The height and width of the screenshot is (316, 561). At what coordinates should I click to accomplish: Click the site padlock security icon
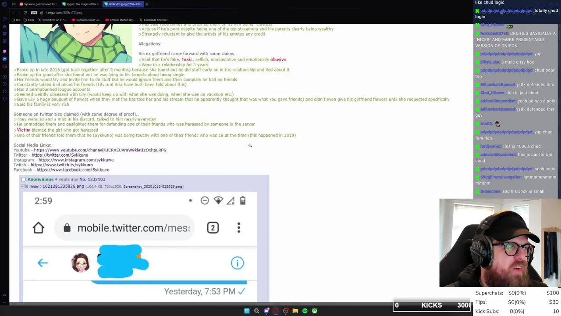click(42, 12)
